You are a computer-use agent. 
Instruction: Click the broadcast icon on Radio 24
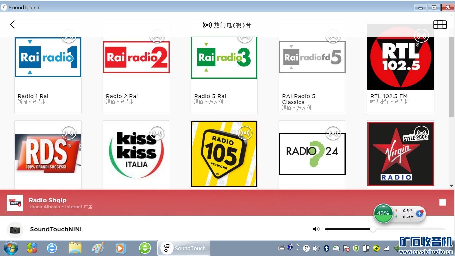pos(333,133)
